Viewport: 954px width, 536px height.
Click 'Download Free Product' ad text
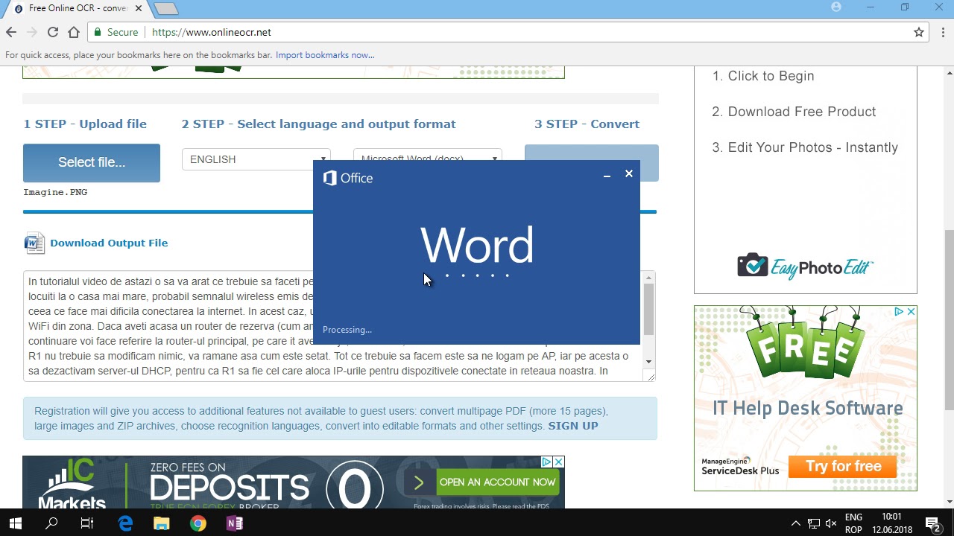(802, 112)
